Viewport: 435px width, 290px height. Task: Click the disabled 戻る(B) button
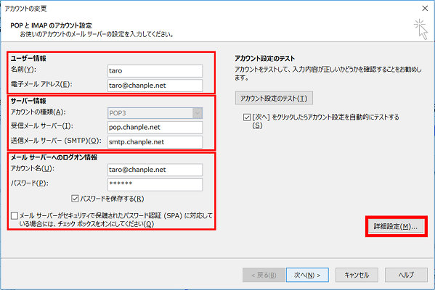264,275
